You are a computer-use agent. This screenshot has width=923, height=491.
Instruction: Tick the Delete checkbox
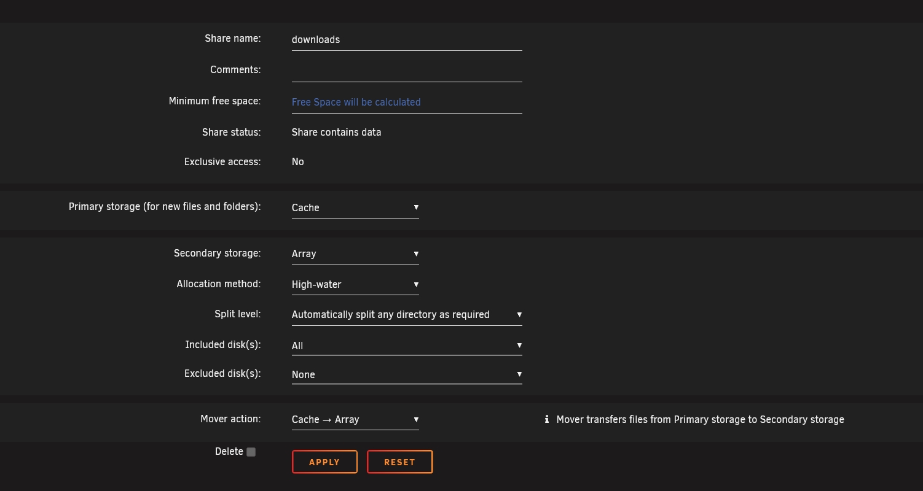[251, 452]
